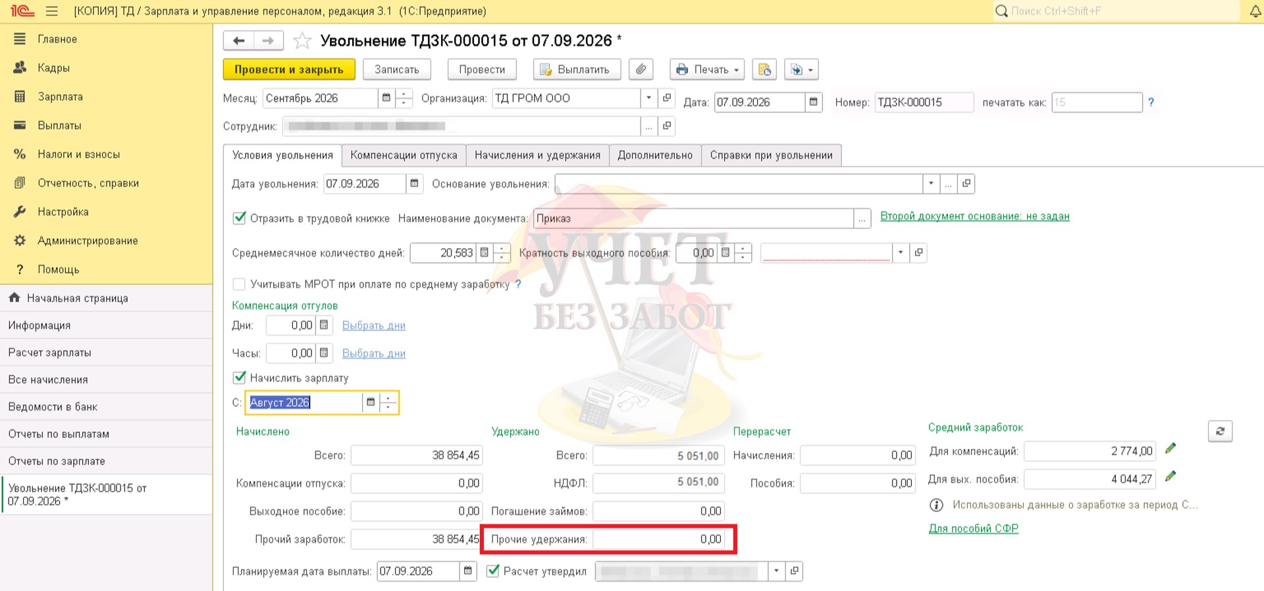The height and width of the screenshot is (591, 1264).
Task: Open calendar for Дата увольнения
Action: pos(414,184)
